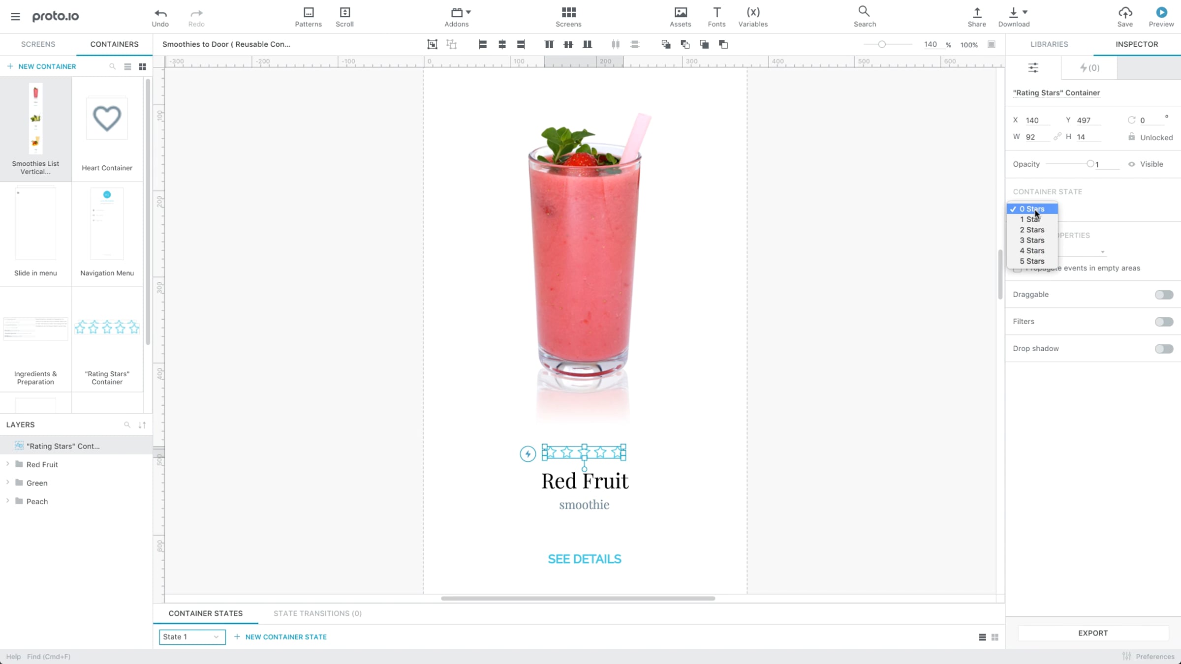Open the Patterns tool
The height and width of the screenshot is (664, 1181).
click(308, 13)
